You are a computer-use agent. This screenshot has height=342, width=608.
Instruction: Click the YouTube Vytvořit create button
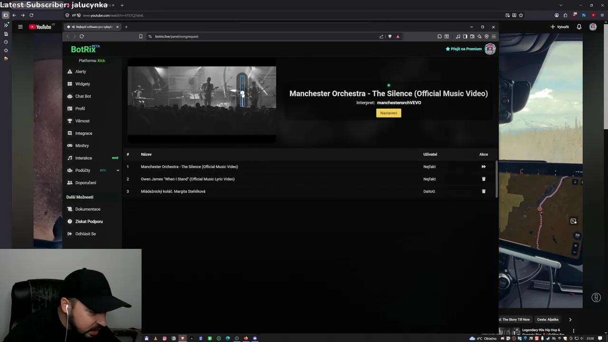[x=560, y=27]
